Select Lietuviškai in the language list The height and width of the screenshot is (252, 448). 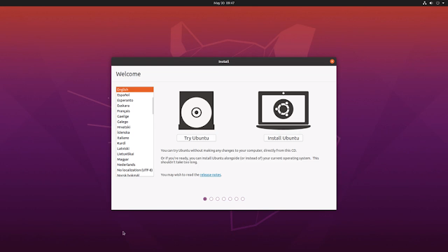[134, 154]
